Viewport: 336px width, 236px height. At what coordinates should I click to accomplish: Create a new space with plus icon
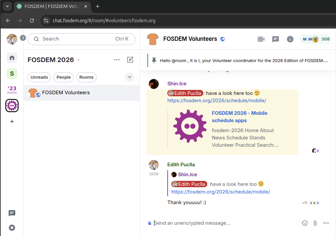(12, 121)
